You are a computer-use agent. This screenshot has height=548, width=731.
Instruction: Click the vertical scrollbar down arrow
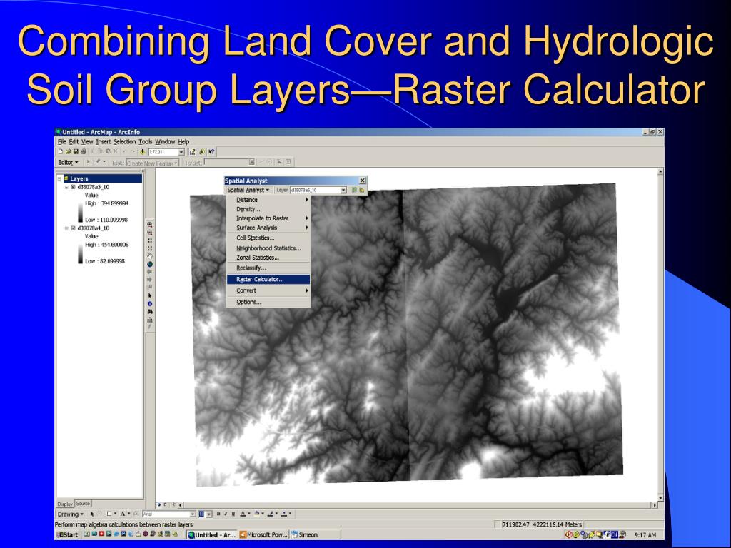[x=660, y=497]
